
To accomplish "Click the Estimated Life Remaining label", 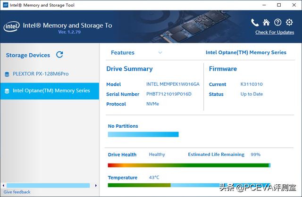I will [x=216, y=155].
